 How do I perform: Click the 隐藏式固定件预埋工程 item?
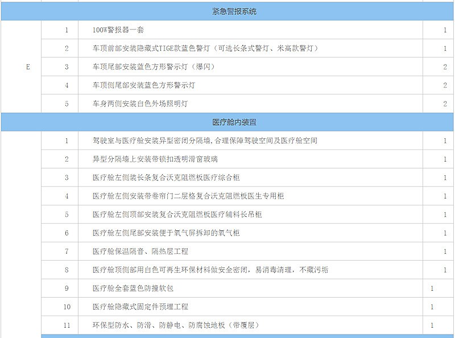click(140, 307)
